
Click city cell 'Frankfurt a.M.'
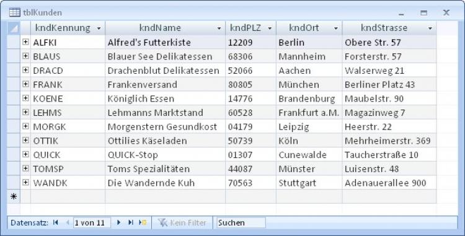309,113
